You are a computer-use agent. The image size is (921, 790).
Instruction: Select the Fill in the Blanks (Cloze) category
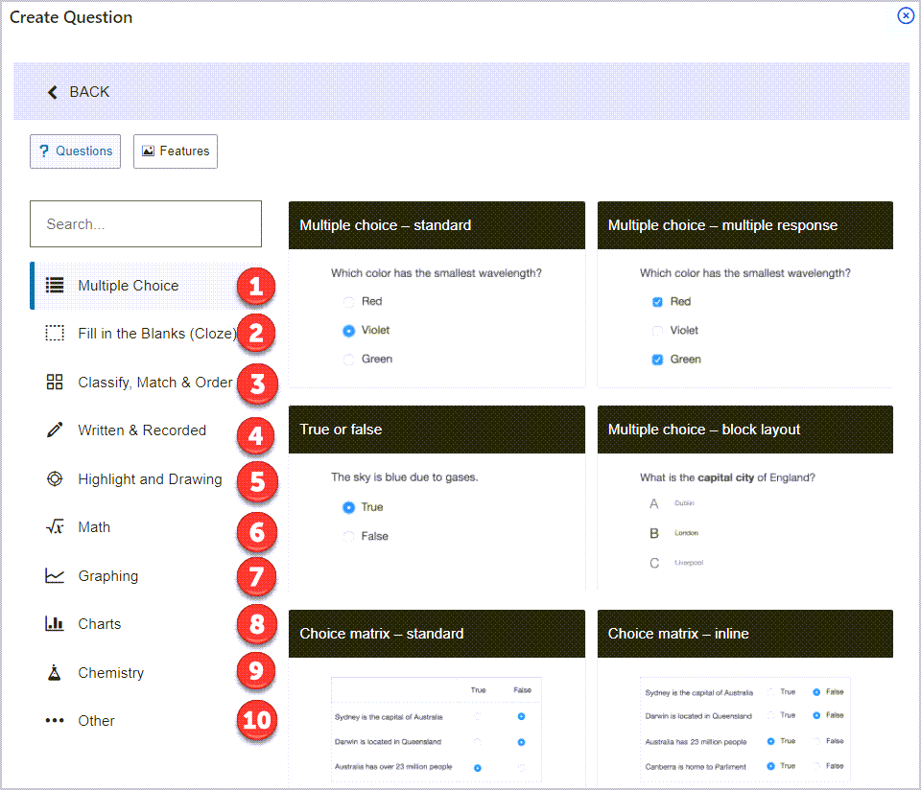point(146,334)
